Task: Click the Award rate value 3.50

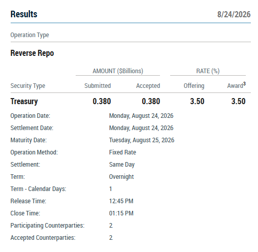Action: point(238,101)
